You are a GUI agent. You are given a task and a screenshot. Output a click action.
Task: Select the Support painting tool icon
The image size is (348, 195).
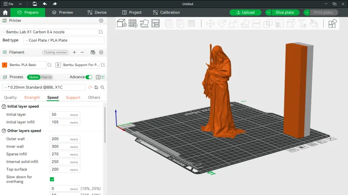pyautogui.click(x=279, y=23)
